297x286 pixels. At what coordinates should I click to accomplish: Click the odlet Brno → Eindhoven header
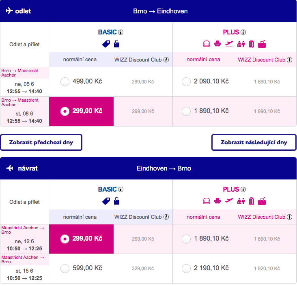click(x=148, y=11)
